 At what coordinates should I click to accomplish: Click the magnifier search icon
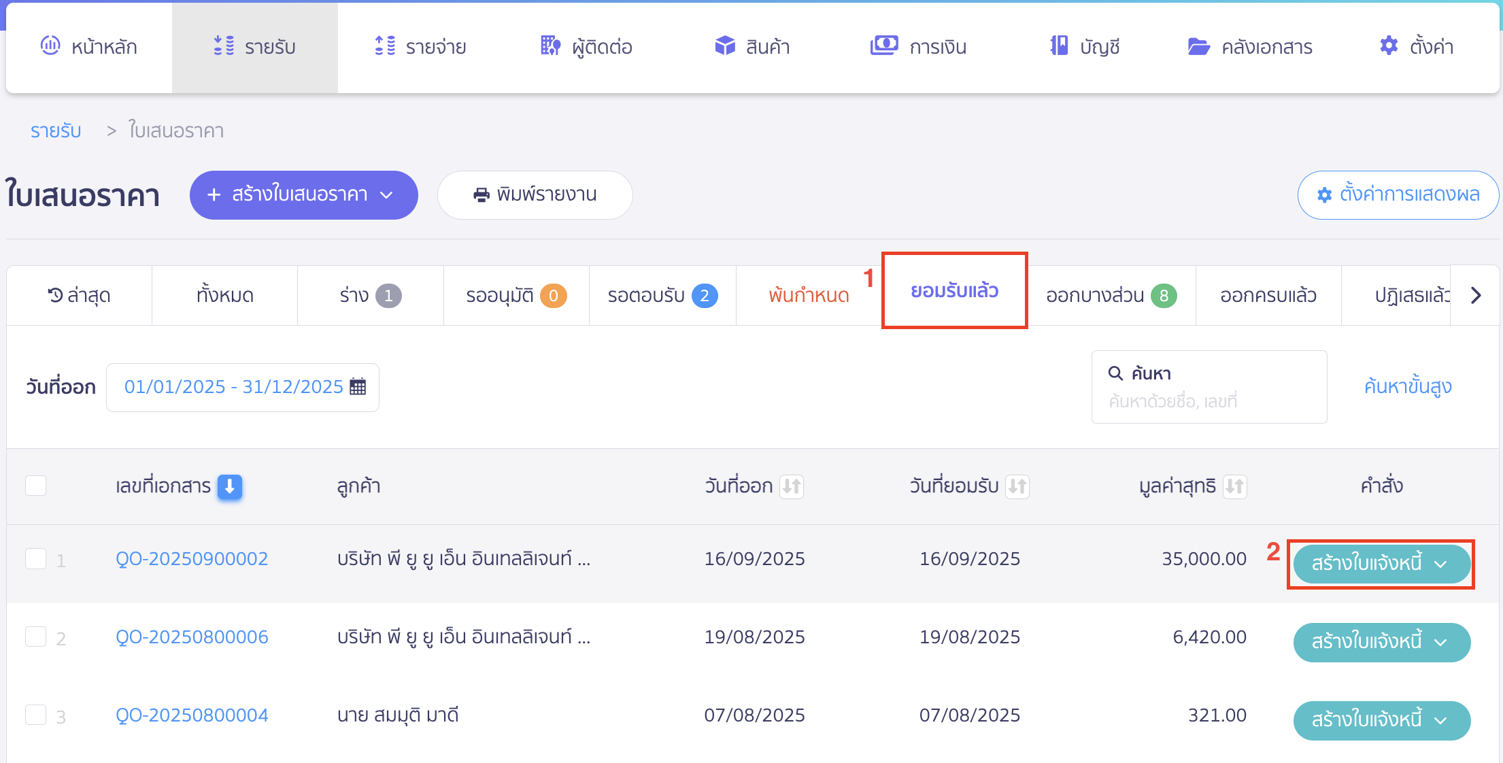point(1115,373)
